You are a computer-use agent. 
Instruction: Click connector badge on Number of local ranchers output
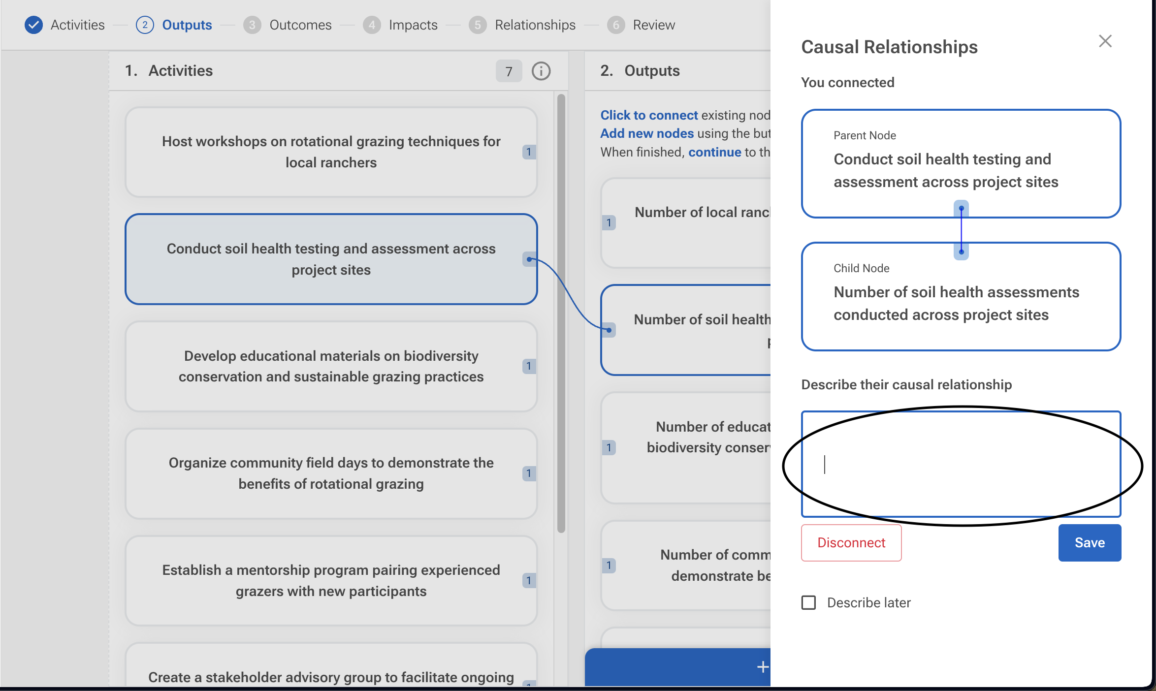609,223
